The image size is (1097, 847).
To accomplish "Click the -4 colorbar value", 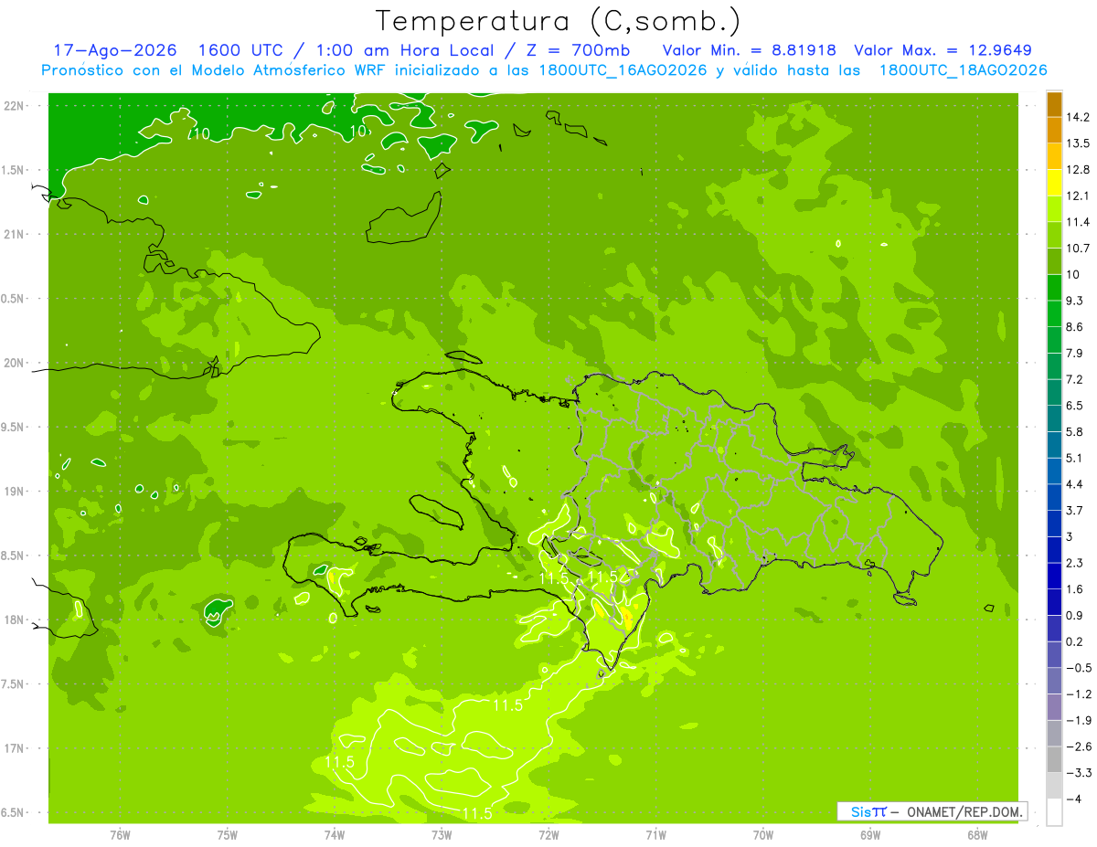I will 1074,799.
